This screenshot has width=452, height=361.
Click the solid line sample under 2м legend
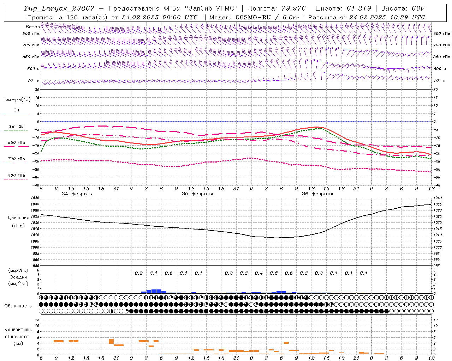16,114
